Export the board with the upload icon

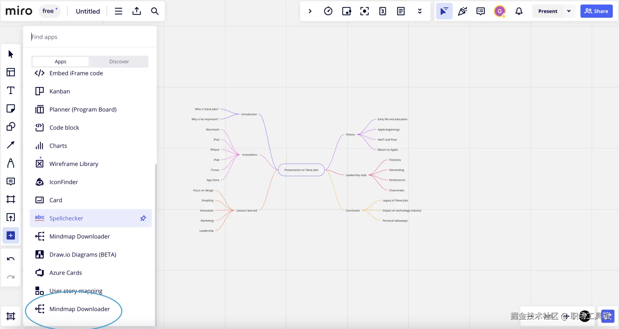[x=137, y=11]
